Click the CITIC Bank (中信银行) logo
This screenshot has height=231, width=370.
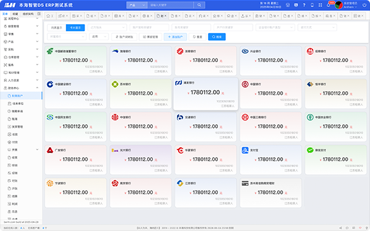[x=115, y=117]
